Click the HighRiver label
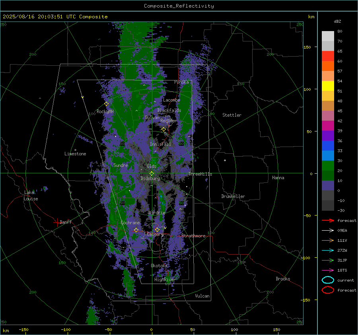 pyautogui.click(x=165, y=280)
